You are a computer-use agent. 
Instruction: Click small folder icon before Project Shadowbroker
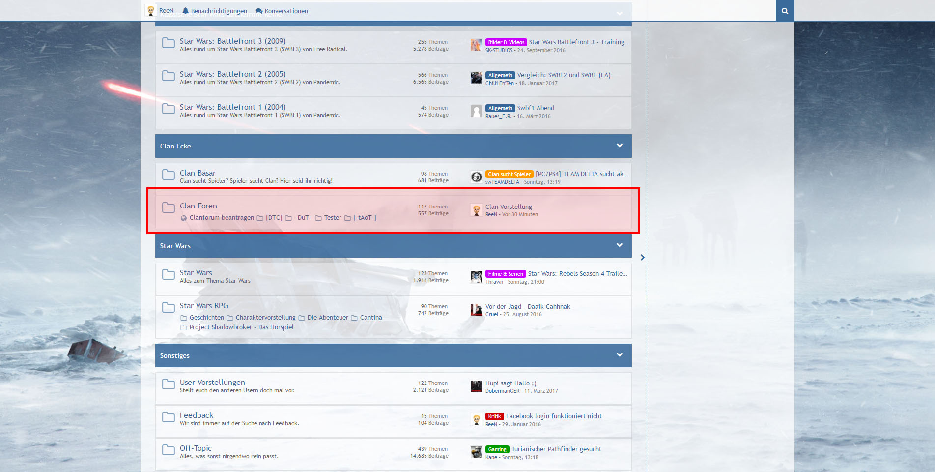pyautogui.click(x=184, y=328)
